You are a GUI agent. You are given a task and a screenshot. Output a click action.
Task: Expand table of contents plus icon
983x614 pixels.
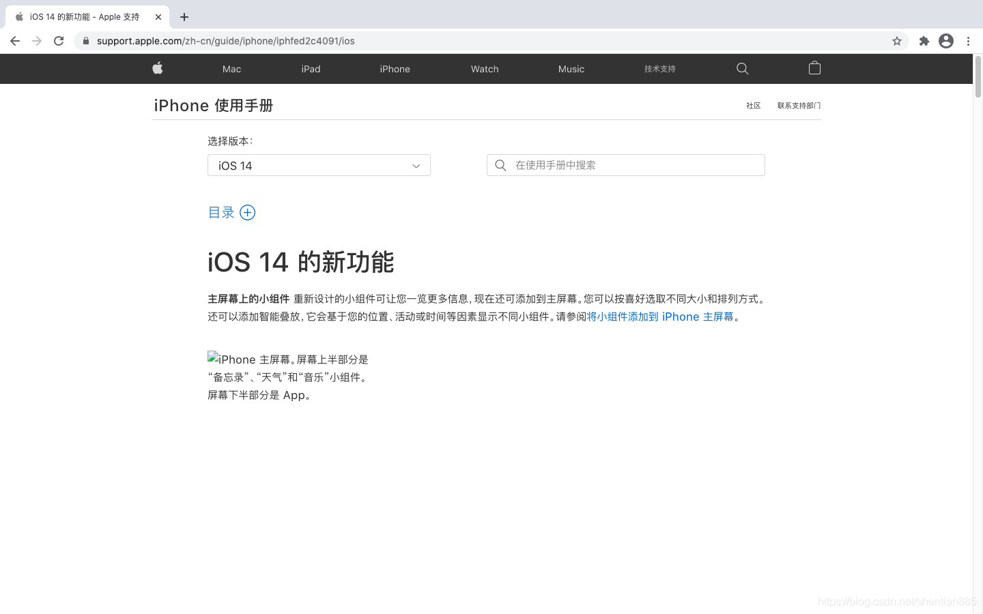click(247, 213)
